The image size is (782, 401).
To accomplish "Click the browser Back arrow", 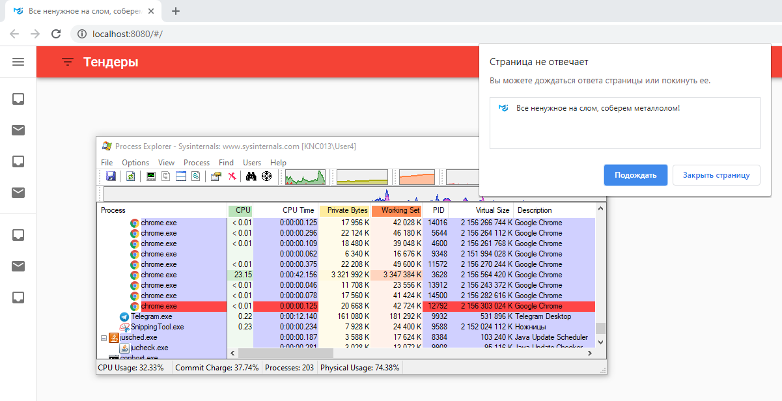I will (14, 34).
